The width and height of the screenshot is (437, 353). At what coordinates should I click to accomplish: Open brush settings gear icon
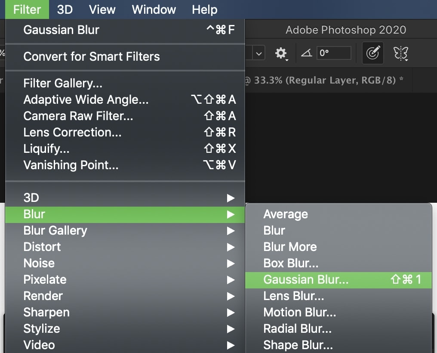[x=281, y=53]
